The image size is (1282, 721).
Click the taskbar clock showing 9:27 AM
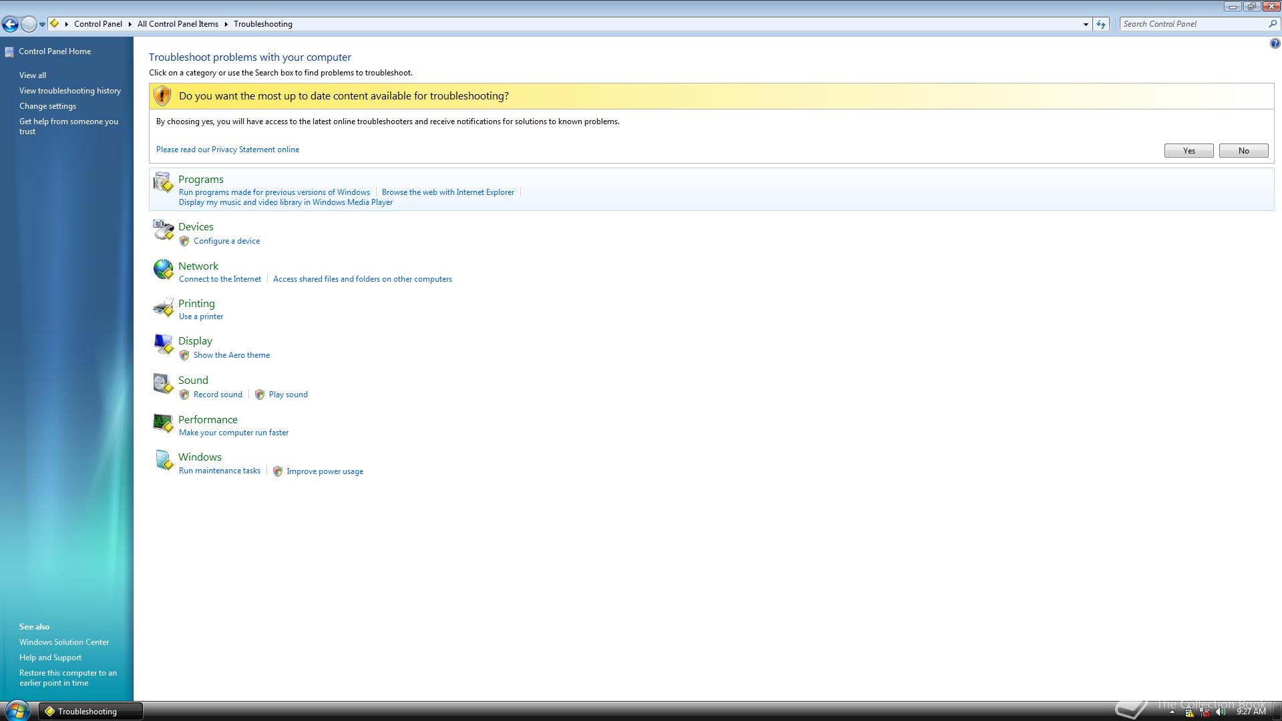click(x=1251, y=712)
